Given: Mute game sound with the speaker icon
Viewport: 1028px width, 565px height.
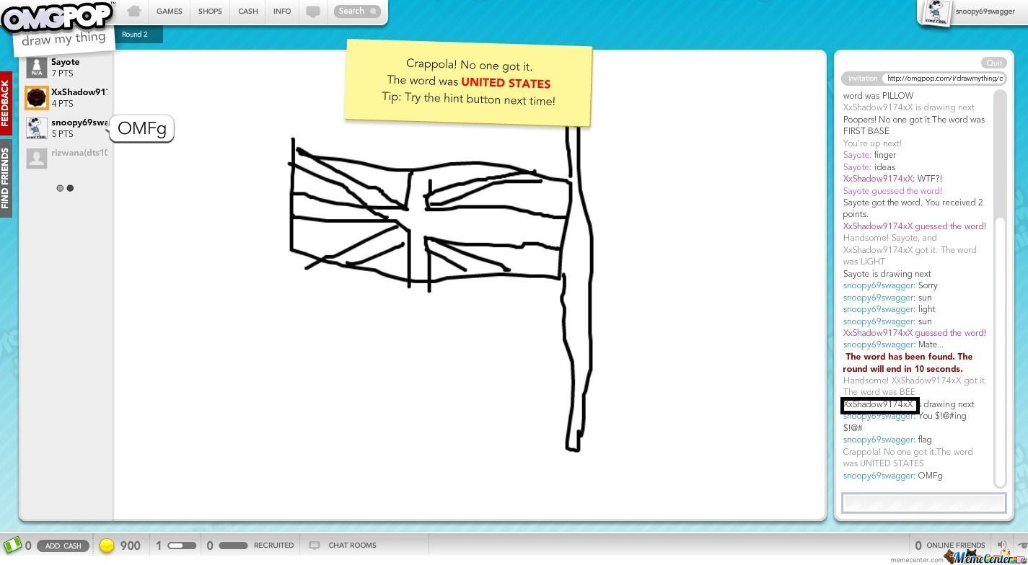Looking at the screenshot, I should tap(1002, 546).
